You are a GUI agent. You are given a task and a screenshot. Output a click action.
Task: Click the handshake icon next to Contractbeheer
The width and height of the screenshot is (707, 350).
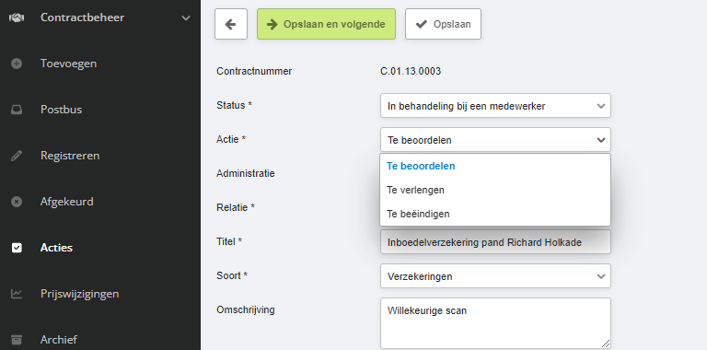[x=17, y=17]
